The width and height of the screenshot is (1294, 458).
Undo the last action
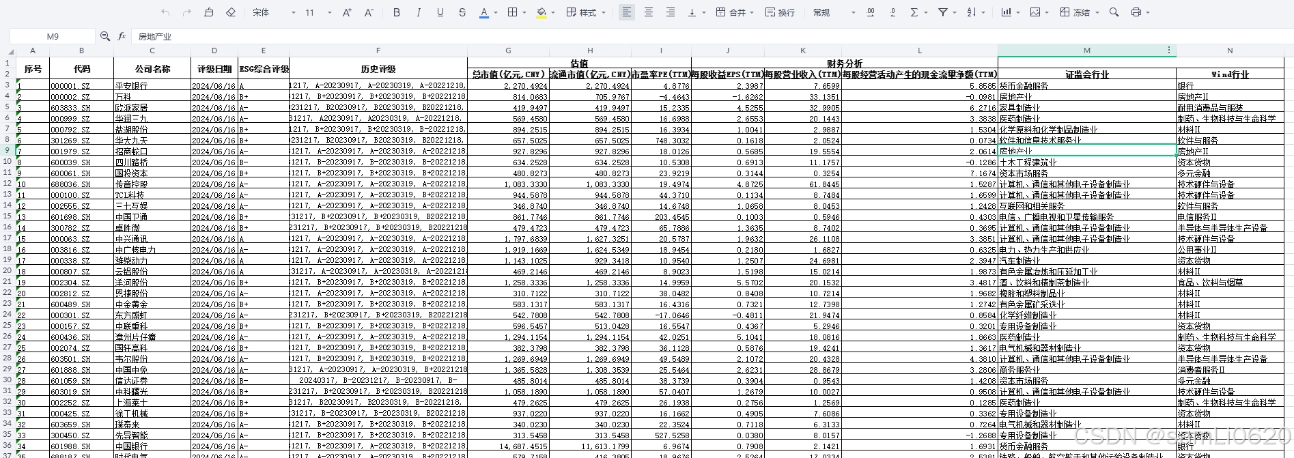(165, 12)
